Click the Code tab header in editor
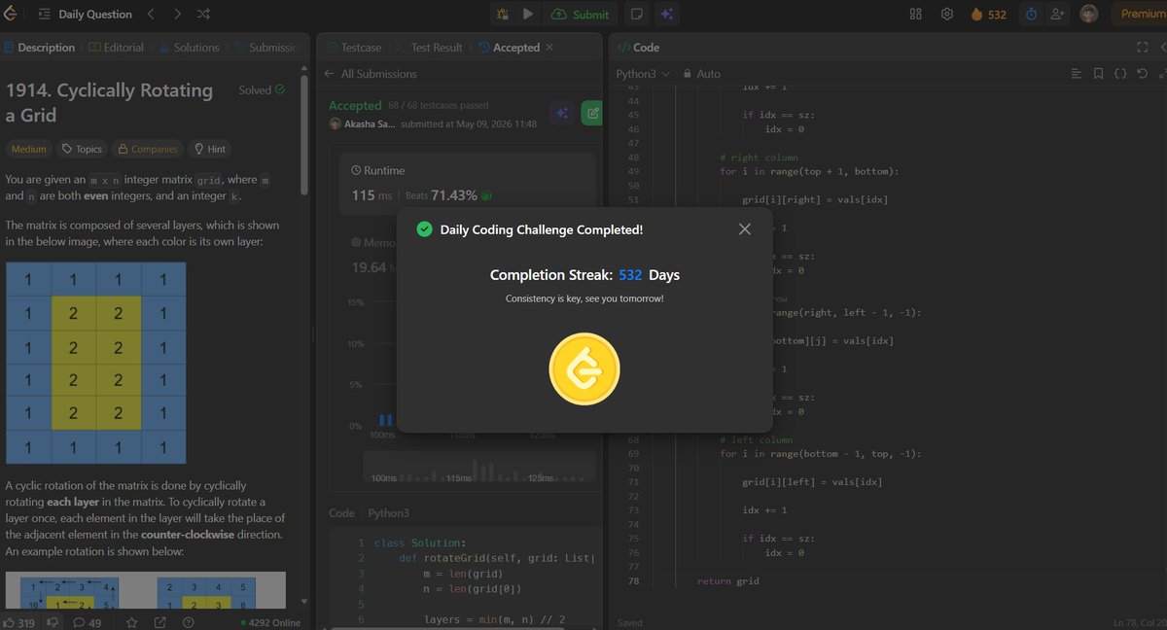 (639, 47)
